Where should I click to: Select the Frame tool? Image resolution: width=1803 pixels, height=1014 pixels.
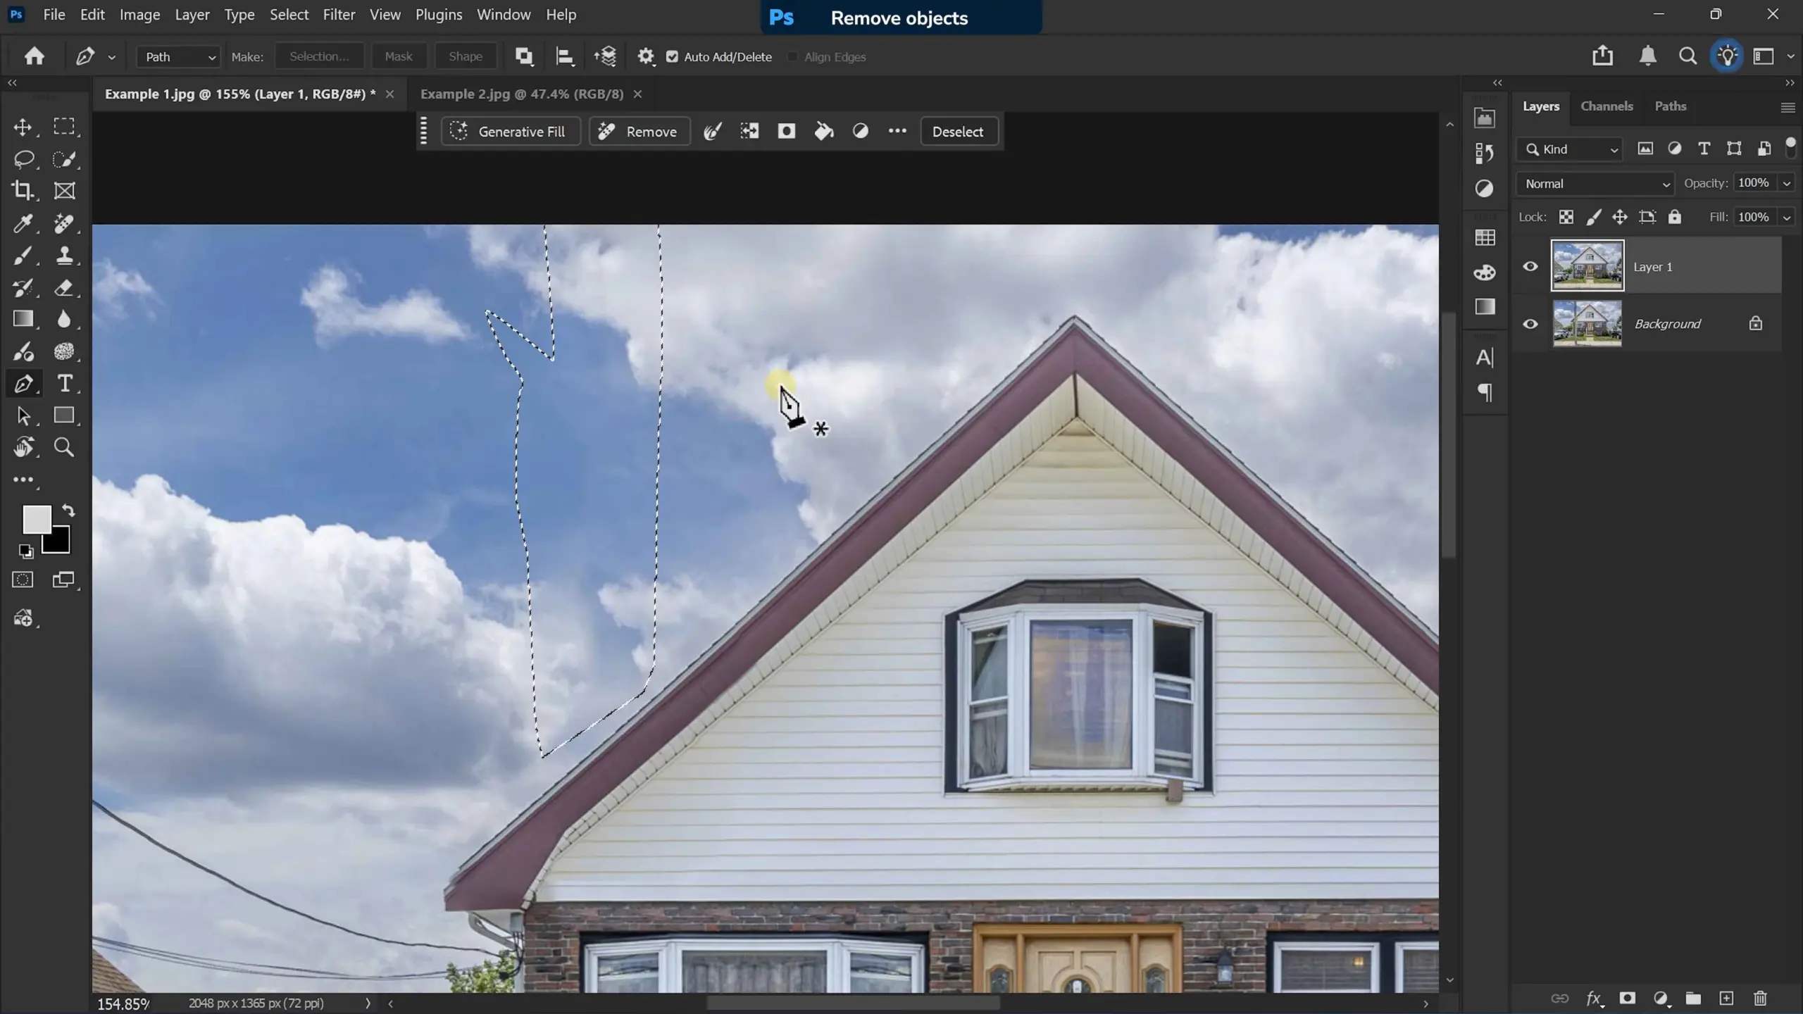tap(64, 191)
